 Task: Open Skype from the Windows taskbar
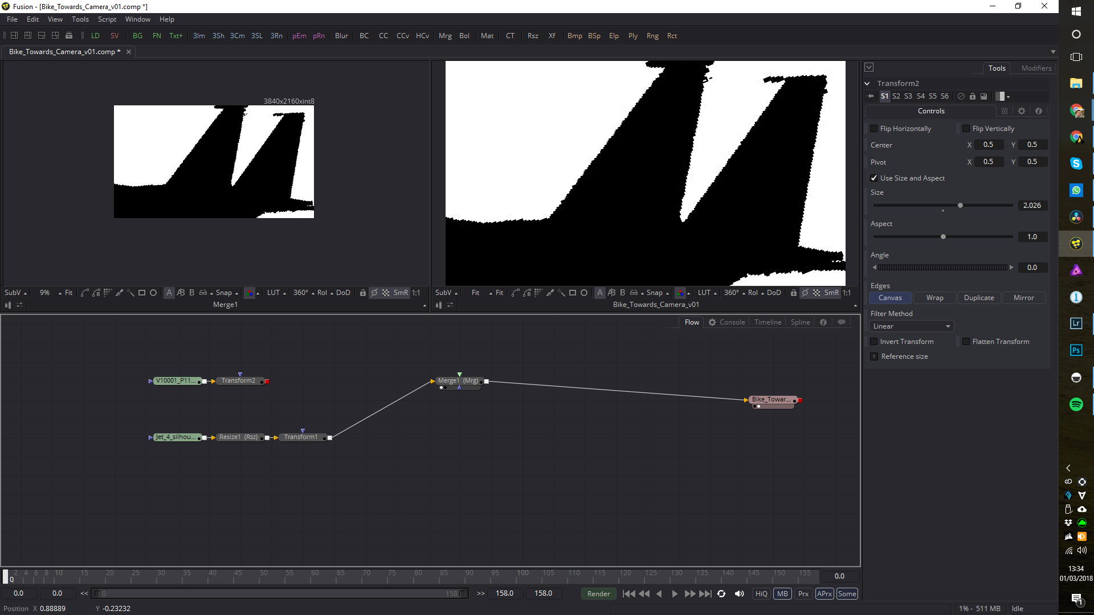point(1076,163)
